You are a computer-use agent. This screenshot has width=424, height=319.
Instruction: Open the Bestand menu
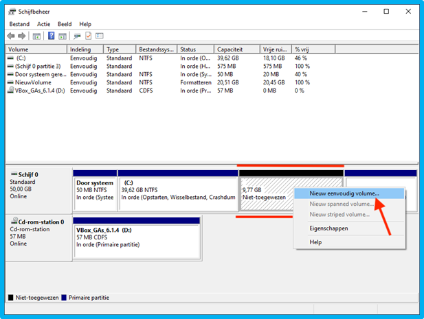[19, 24]
